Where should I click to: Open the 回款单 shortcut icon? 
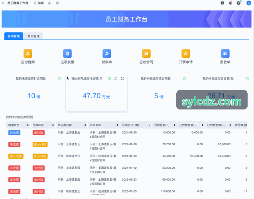point(225,53)
